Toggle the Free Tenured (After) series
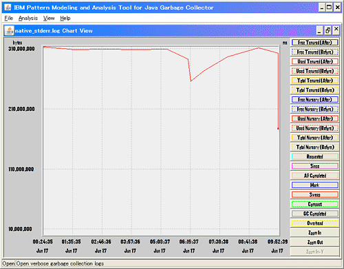 (x=315, y=43)
